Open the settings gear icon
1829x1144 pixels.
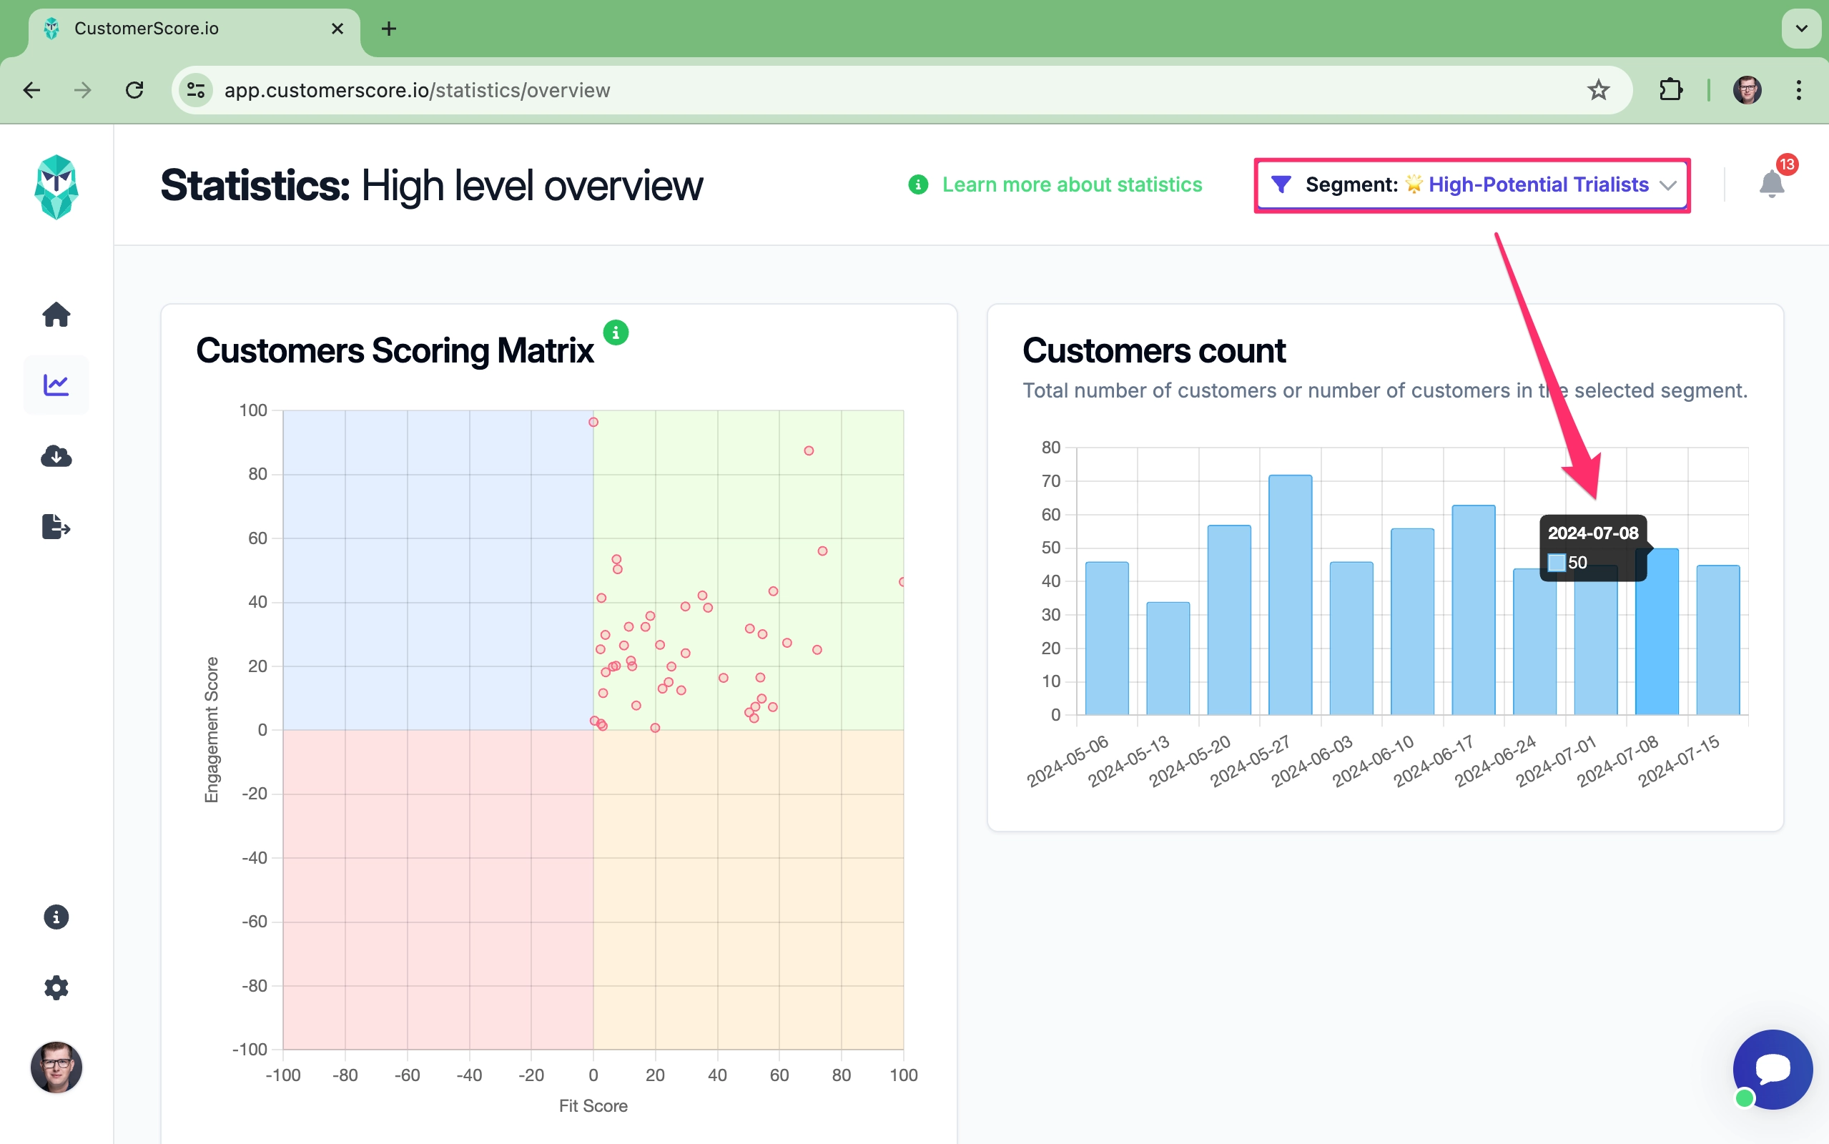[55, 986]
